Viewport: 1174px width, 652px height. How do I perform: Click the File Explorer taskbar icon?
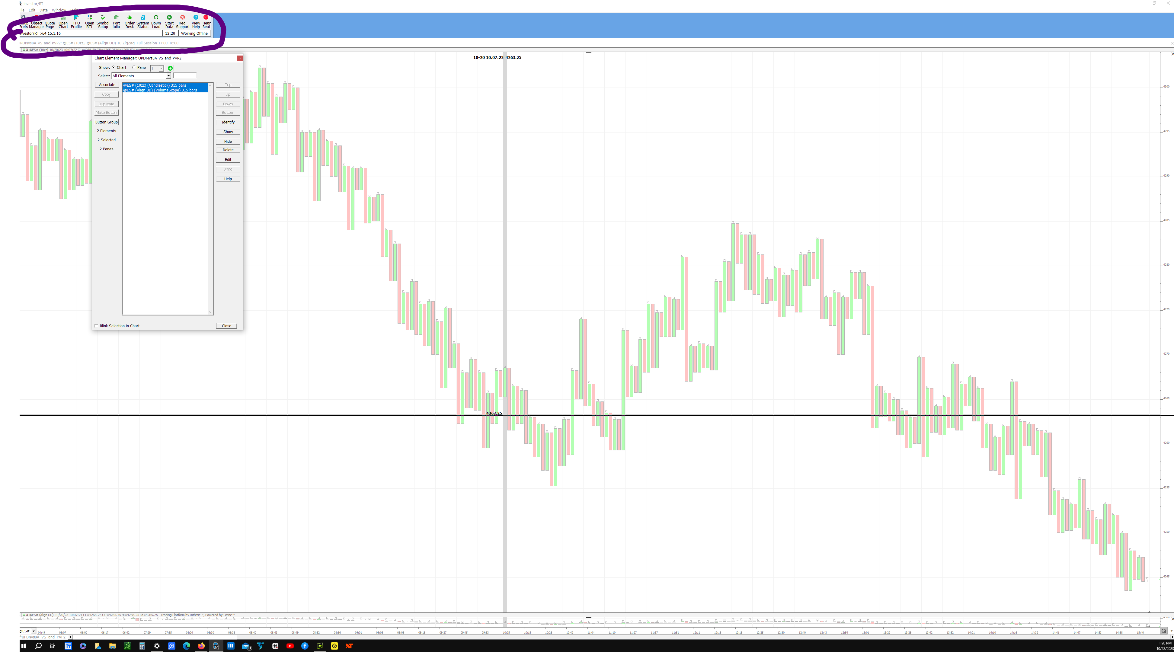pos(113,646)
